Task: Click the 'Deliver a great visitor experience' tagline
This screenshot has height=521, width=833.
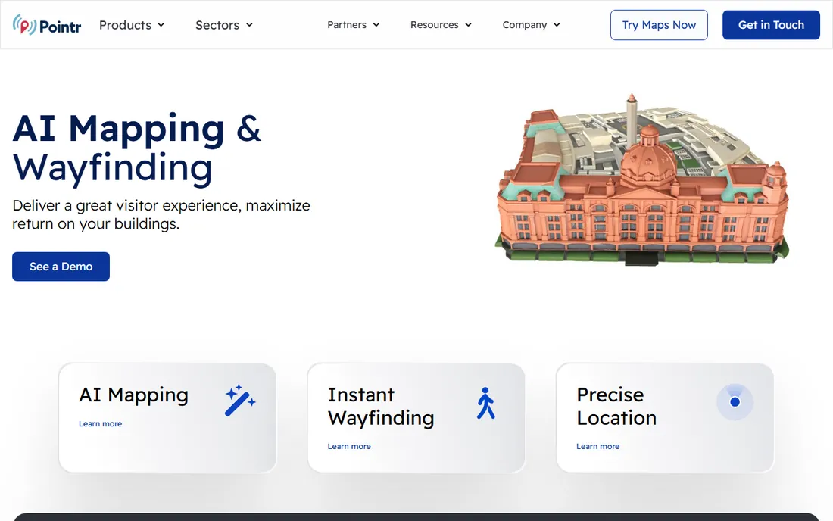Action: point(161,214)
